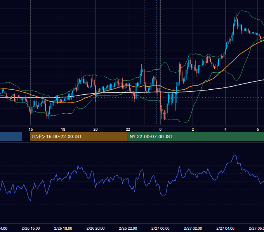This screenshot has height=232, width=264.
Task: Click the '2/27 04:00' date label
Action: tap(225, 228)
